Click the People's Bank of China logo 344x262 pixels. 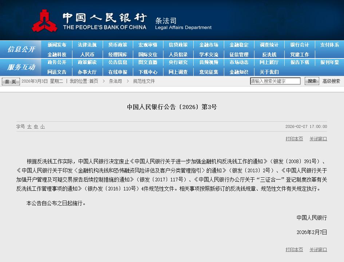[44, 20]
